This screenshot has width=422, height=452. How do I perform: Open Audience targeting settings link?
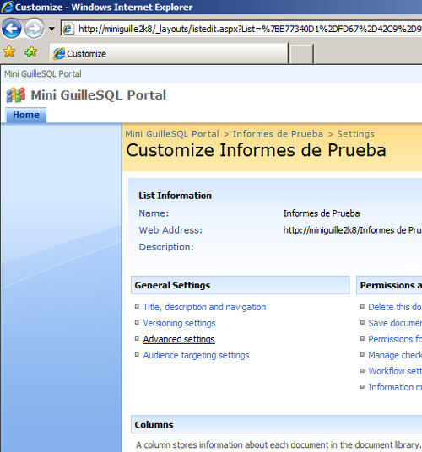coord(196,355)
